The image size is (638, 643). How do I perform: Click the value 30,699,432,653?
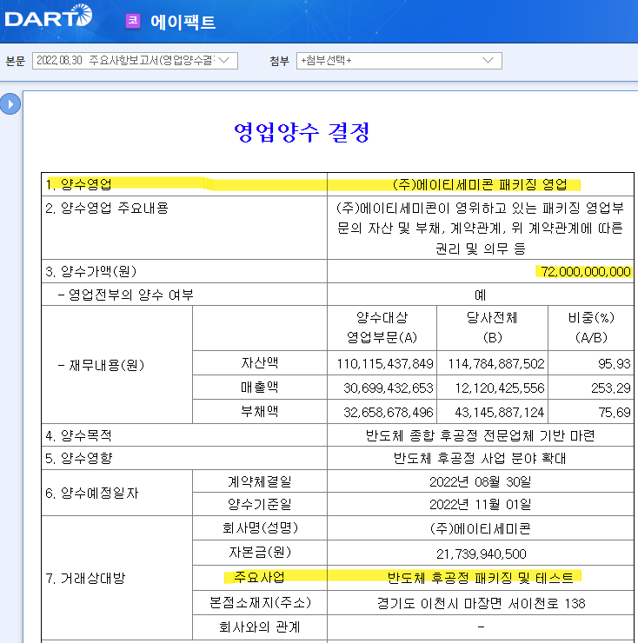(389, 388)
